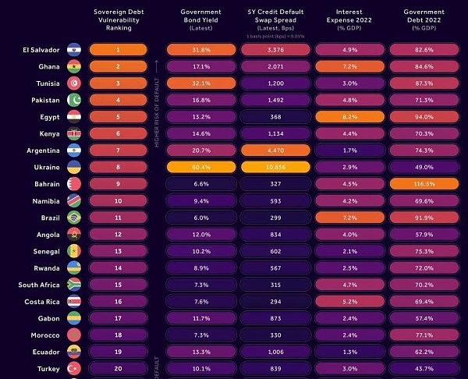Select the Brazil flag icon

coord(74,218)
